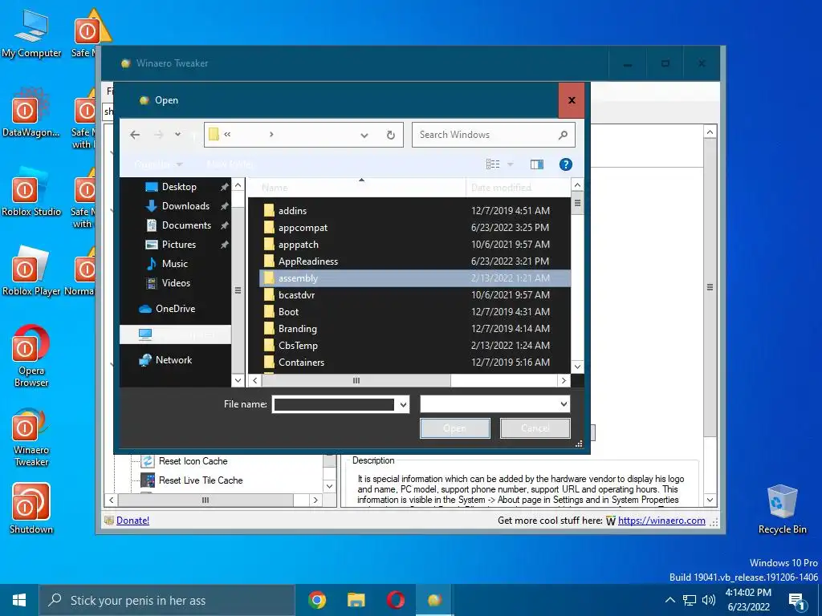822x616 pixels.
Task: Select Reset Live Tile Cache item
Action: 201,480
